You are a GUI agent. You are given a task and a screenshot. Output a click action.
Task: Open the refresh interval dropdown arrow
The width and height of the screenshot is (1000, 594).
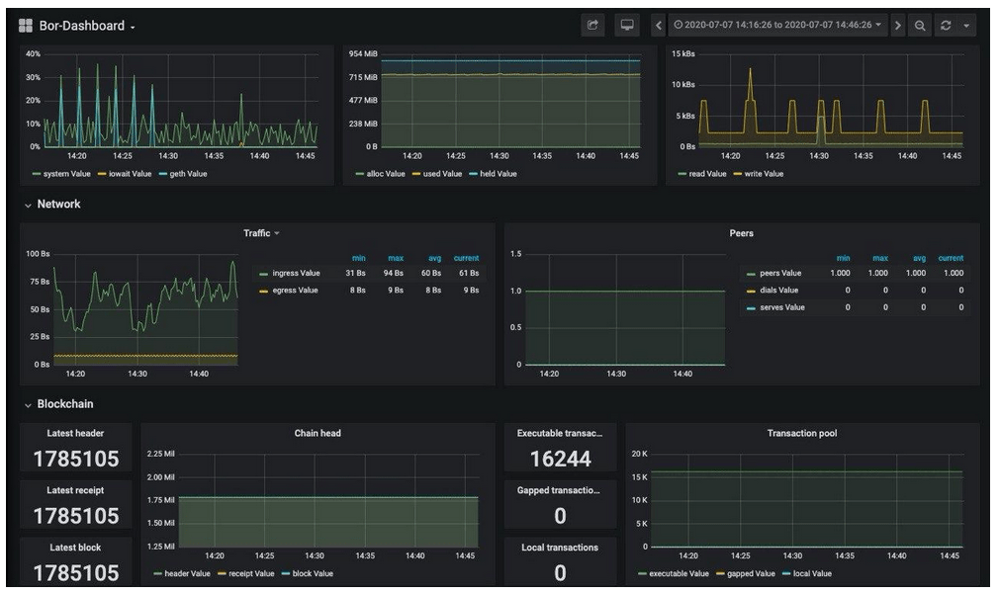point(966,26)
